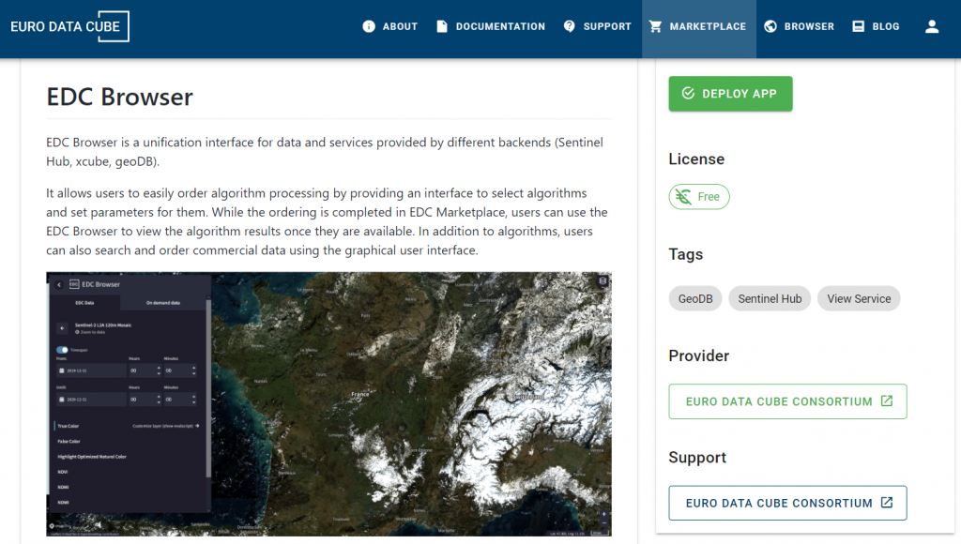
Task: Click the About info icon
Action: pyautogui.click(x=369, y=26)
